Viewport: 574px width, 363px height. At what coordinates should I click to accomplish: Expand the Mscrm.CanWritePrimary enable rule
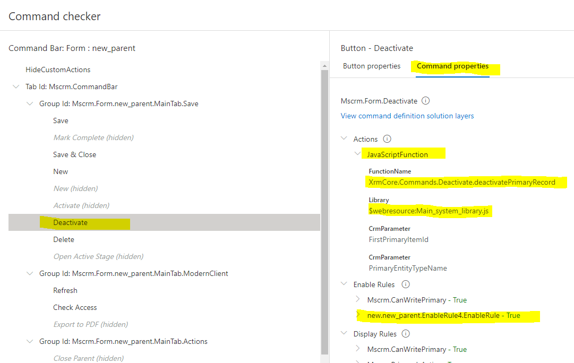tap(357, 299)
